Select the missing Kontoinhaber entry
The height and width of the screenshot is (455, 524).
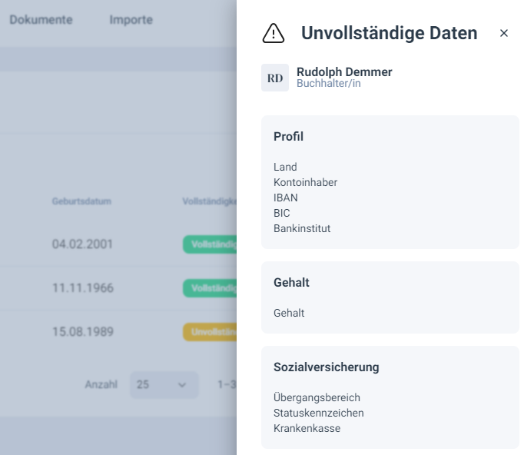coord(305,182)
